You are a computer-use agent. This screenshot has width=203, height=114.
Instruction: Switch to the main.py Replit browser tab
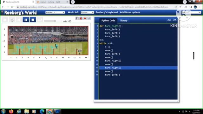52,2
